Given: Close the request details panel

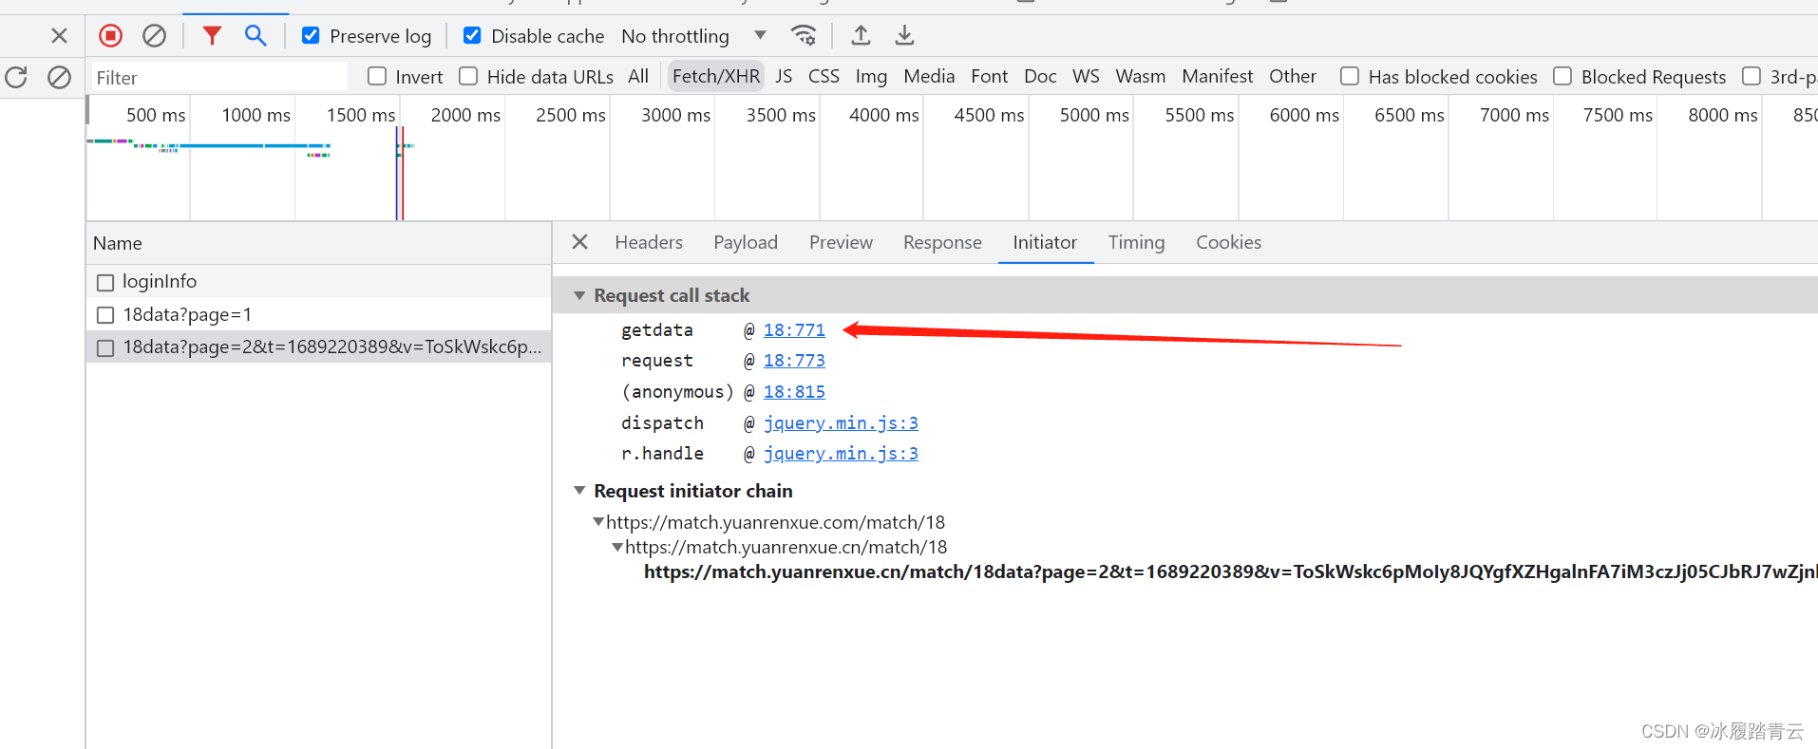Looking at the screenshot, I should [579, 242].
